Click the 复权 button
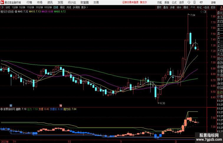Screen dimensions: 223x143 coord(159,7)
